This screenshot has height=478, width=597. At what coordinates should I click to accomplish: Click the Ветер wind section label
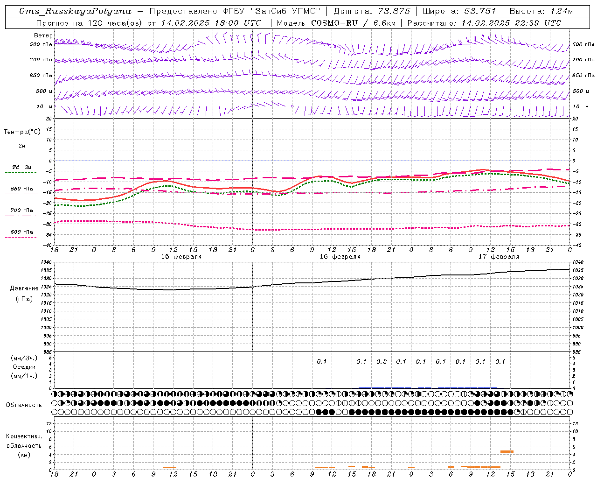tap(43, 35)
